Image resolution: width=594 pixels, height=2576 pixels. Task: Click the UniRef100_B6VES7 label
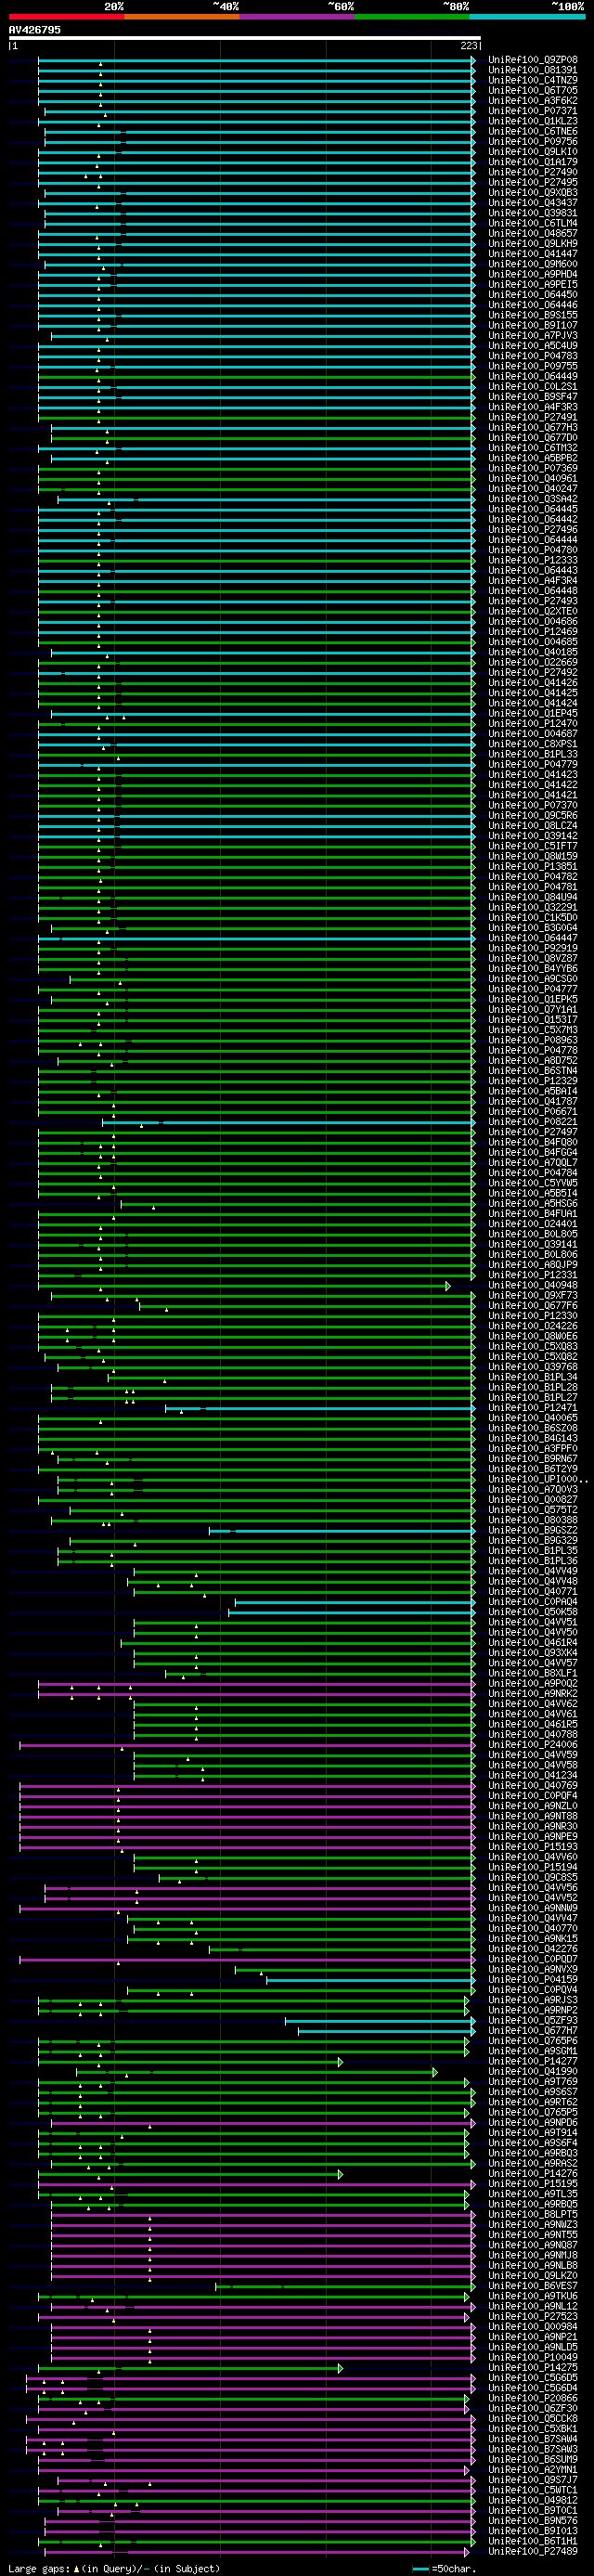[x=533, y=2285]
